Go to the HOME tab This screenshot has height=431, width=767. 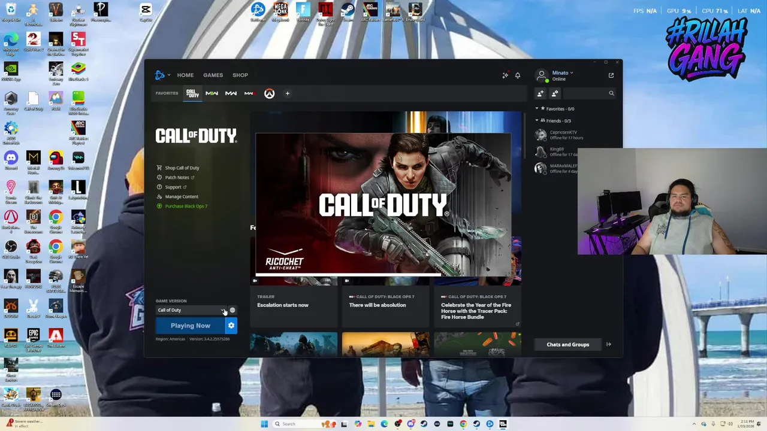pos(185,75)
